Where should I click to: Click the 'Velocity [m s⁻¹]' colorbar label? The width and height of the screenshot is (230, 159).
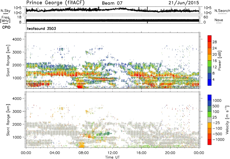[x=227, y=120]
